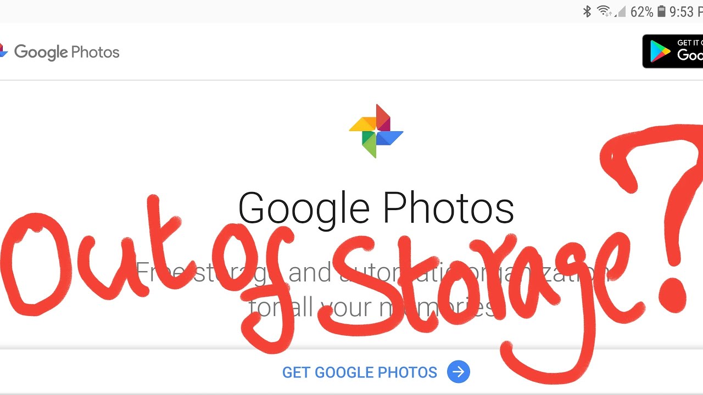This screenshot has width=703, height=395.
Task: Click the Google Photos pinwheel logo
Action: 376,131
